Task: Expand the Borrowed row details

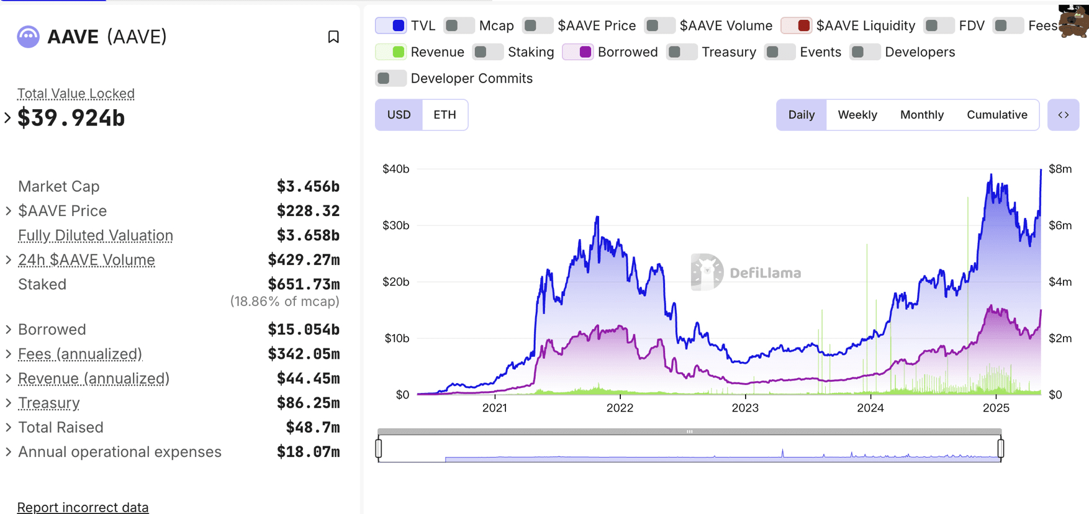Action: 8,330
